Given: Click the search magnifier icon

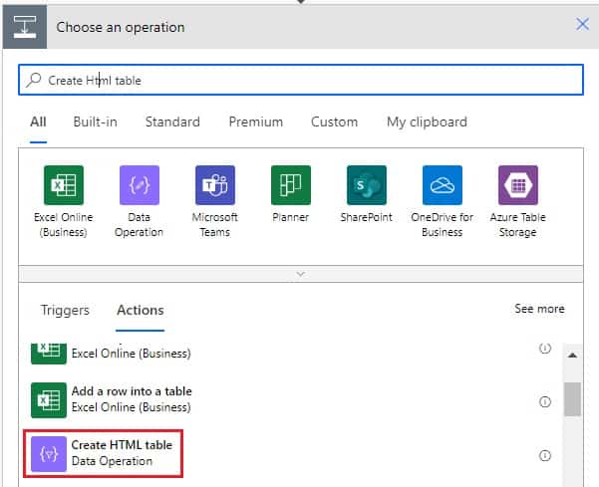Looking at the screenshot, I should [x=34, y=80].
